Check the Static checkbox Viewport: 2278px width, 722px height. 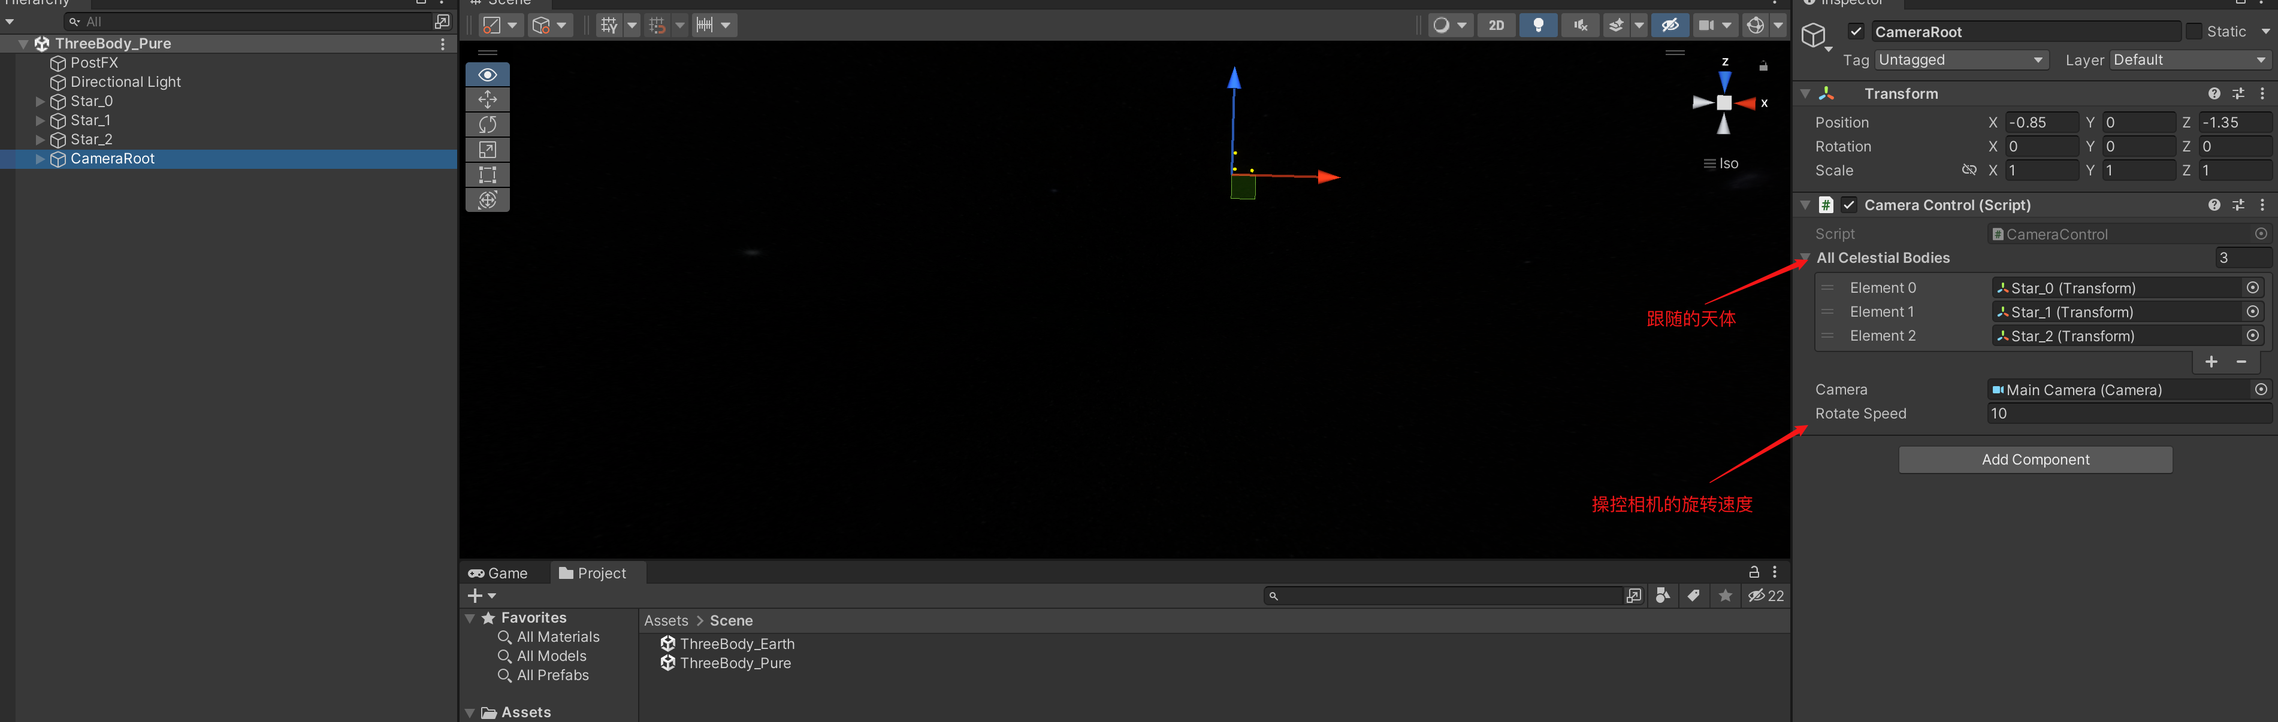click(x=2194, y=32)
